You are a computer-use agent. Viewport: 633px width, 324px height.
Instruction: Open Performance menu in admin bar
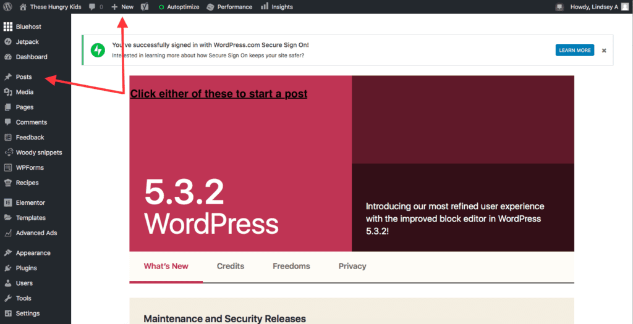tap(229, 7)
